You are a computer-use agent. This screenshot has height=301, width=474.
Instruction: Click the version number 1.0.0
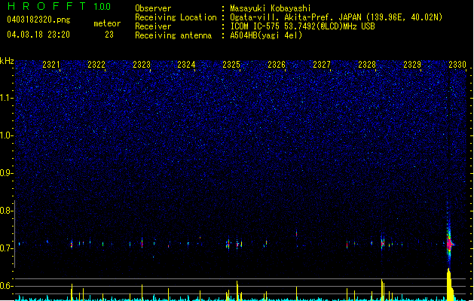coord(102,6)
